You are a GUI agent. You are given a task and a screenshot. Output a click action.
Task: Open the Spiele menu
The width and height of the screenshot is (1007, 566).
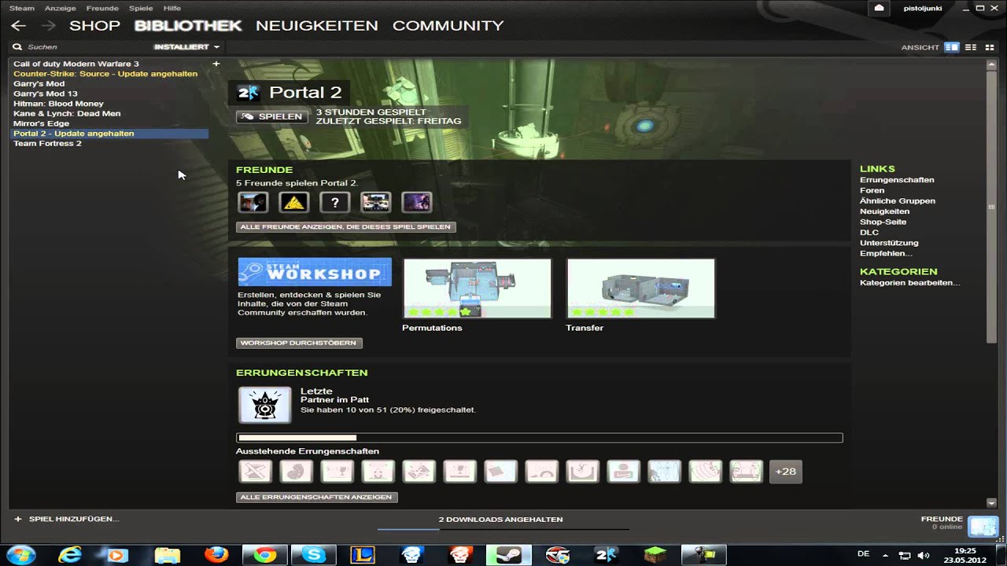141,8
